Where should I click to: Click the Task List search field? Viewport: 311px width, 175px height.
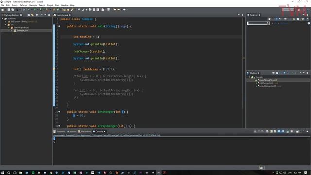(x=258, y=23)
